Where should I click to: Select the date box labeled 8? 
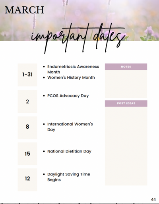click(27, 128)
